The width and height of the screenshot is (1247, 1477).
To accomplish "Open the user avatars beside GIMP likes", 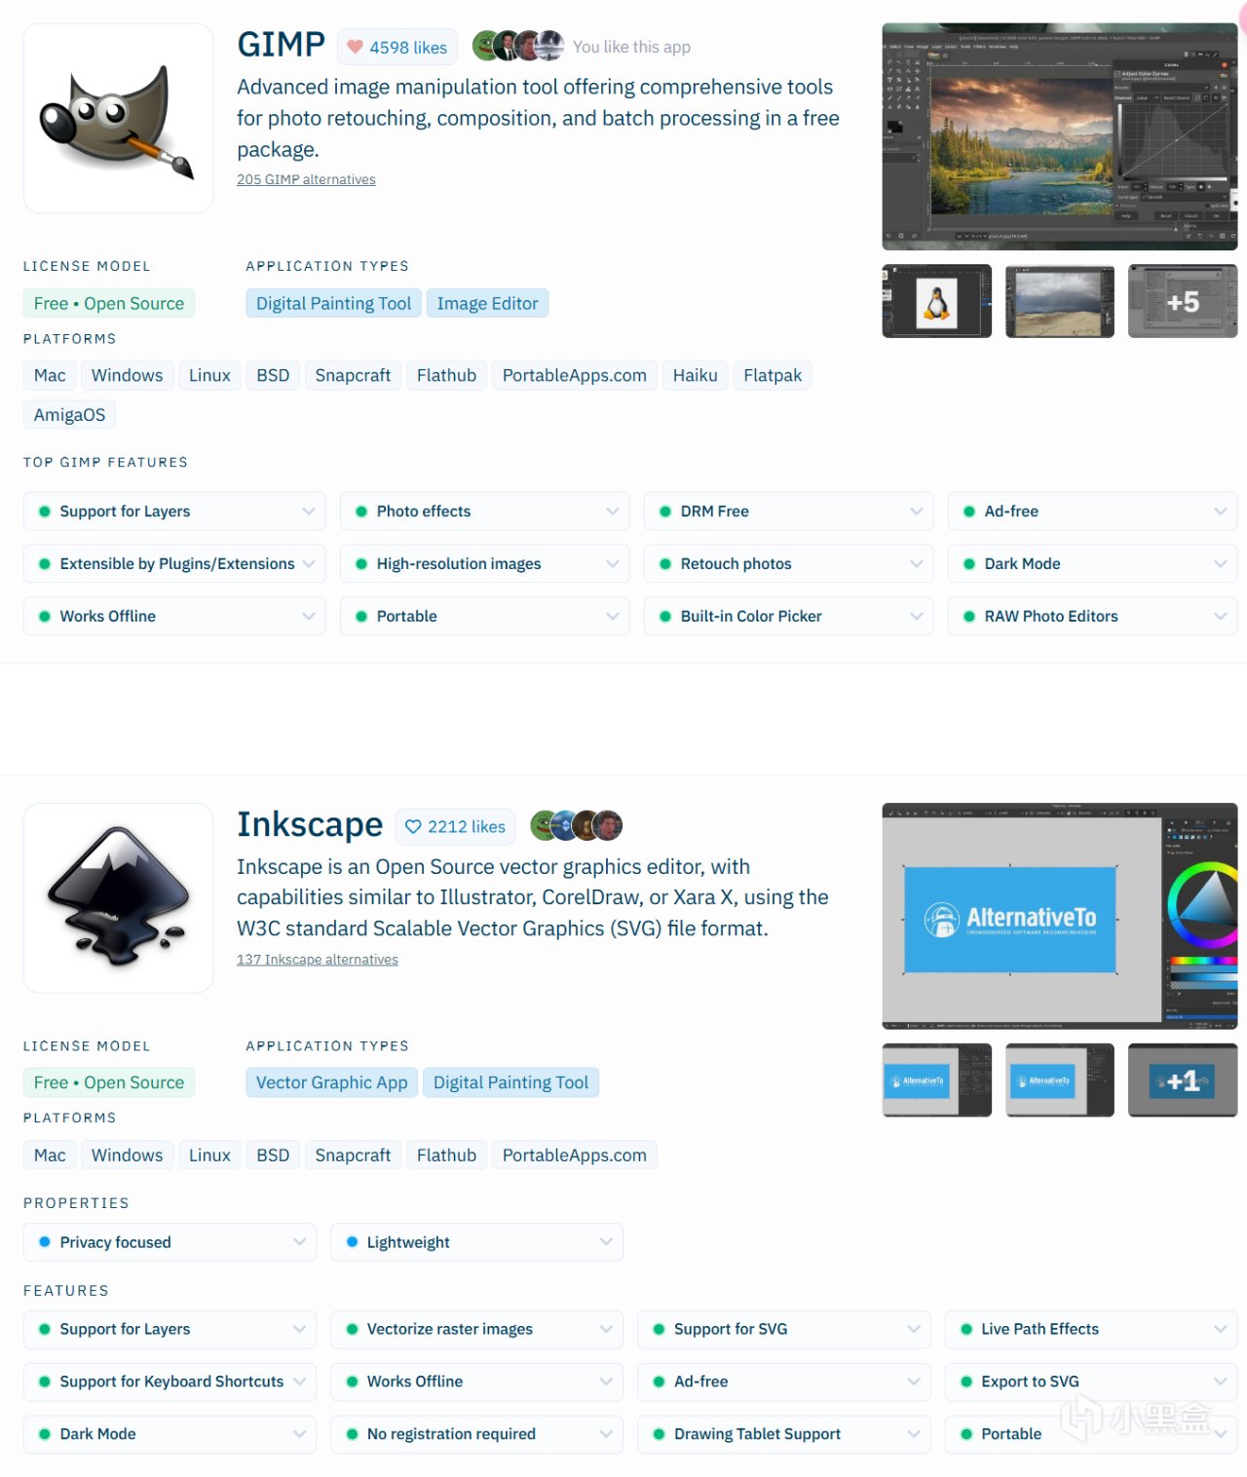I will coord(518,46).
